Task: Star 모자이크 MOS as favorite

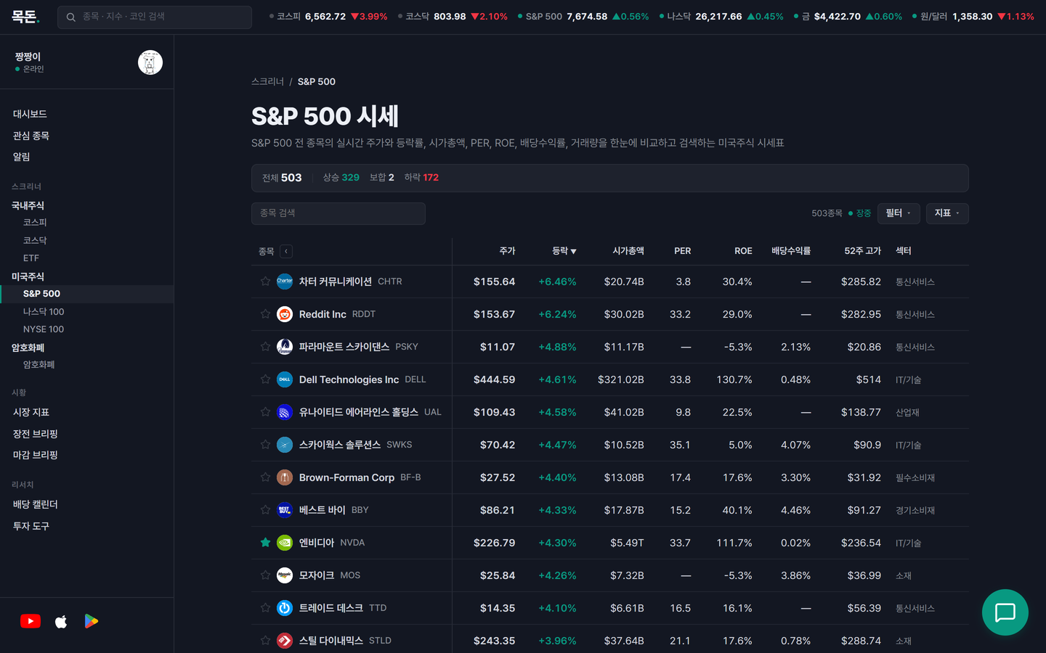Action: point(265,575)
